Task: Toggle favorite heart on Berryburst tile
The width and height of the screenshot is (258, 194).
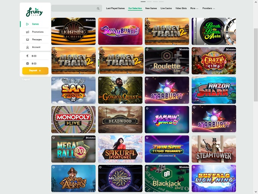Action: [x=101, y=20]
